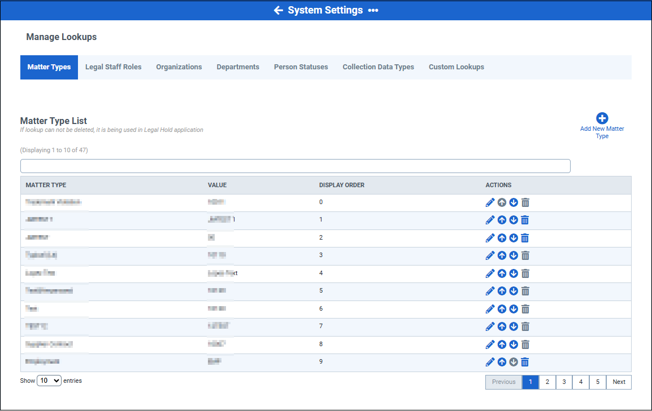The height and width of the screenshot is (411, 652).
Task: Click the Add New Matter Type link
Action: coord(602,132)
